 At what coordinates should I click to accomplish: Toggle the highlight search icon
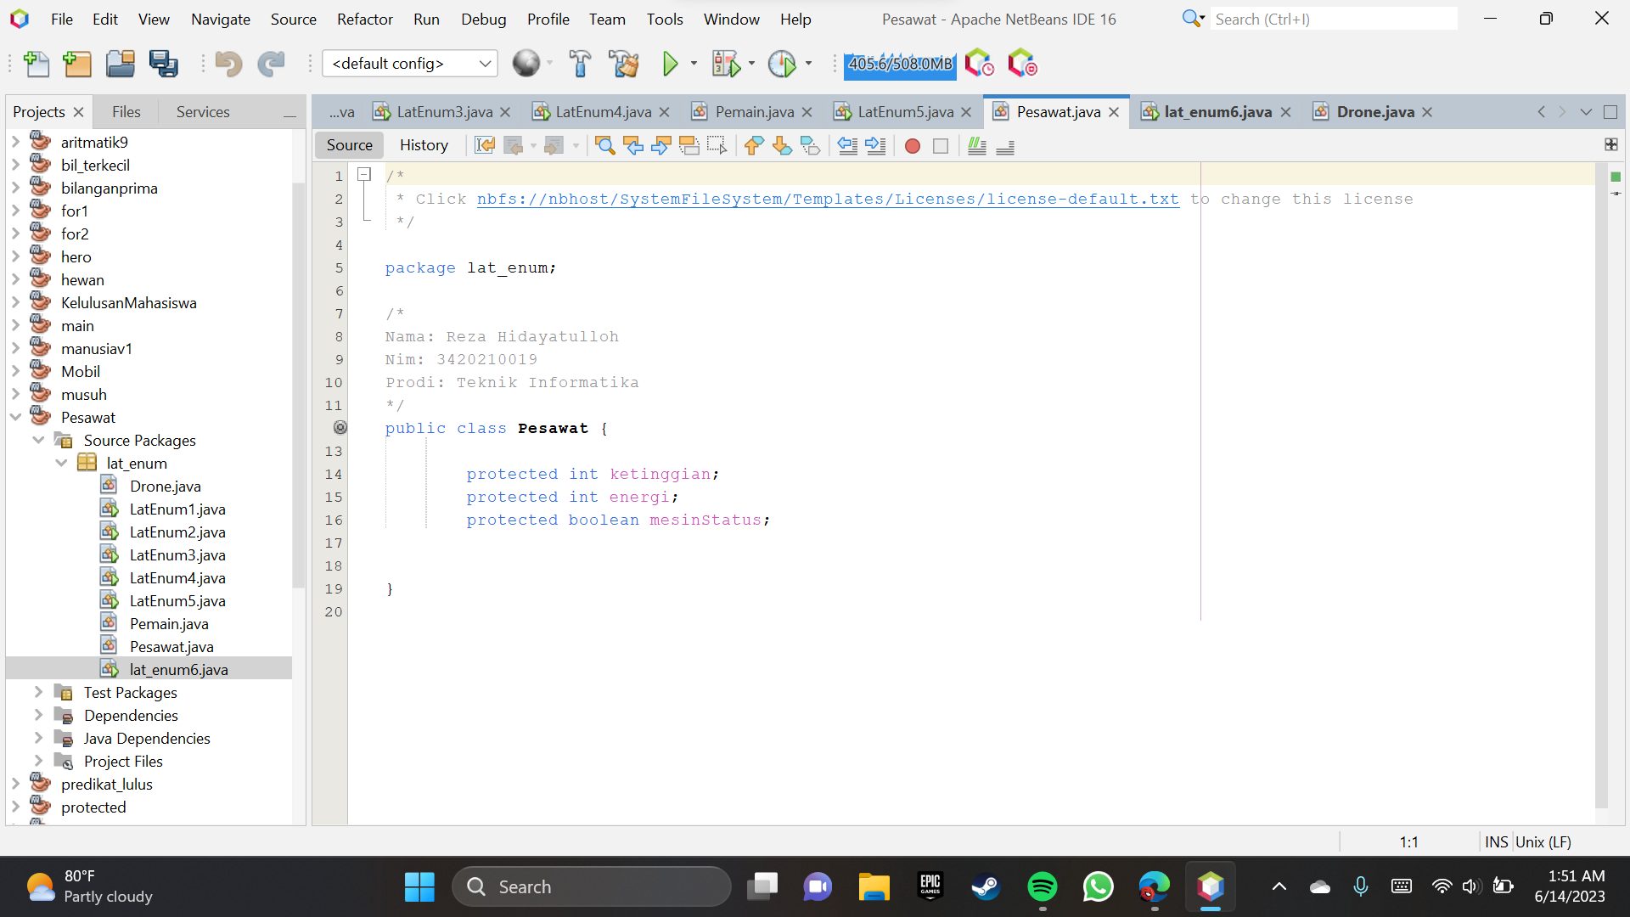(689, 146)
